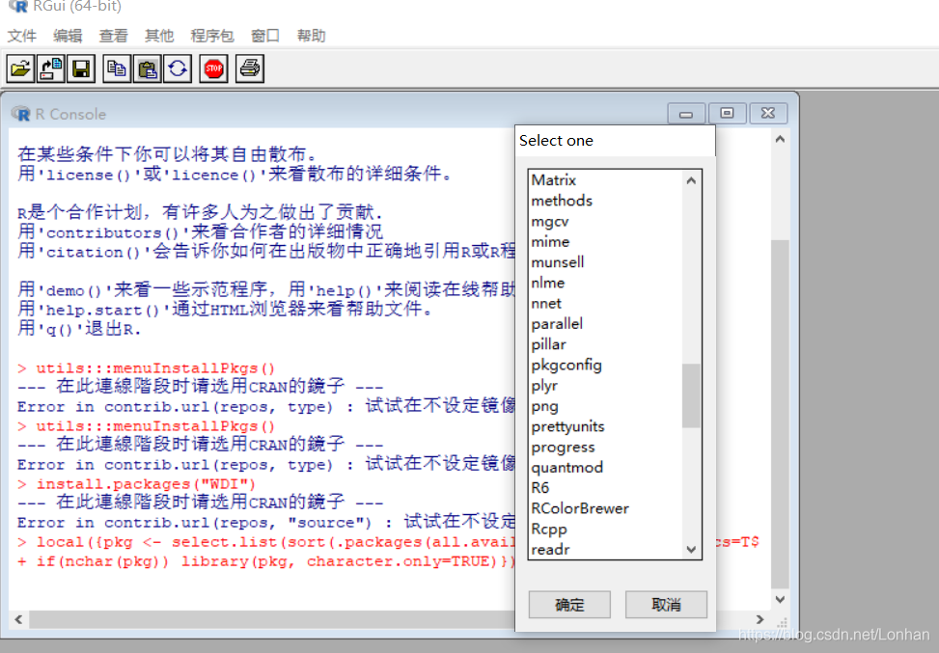This screenshot has height=653, width=939.
Task: Click the console vertical scroll up arrow
Action: [x=780, y=140]
